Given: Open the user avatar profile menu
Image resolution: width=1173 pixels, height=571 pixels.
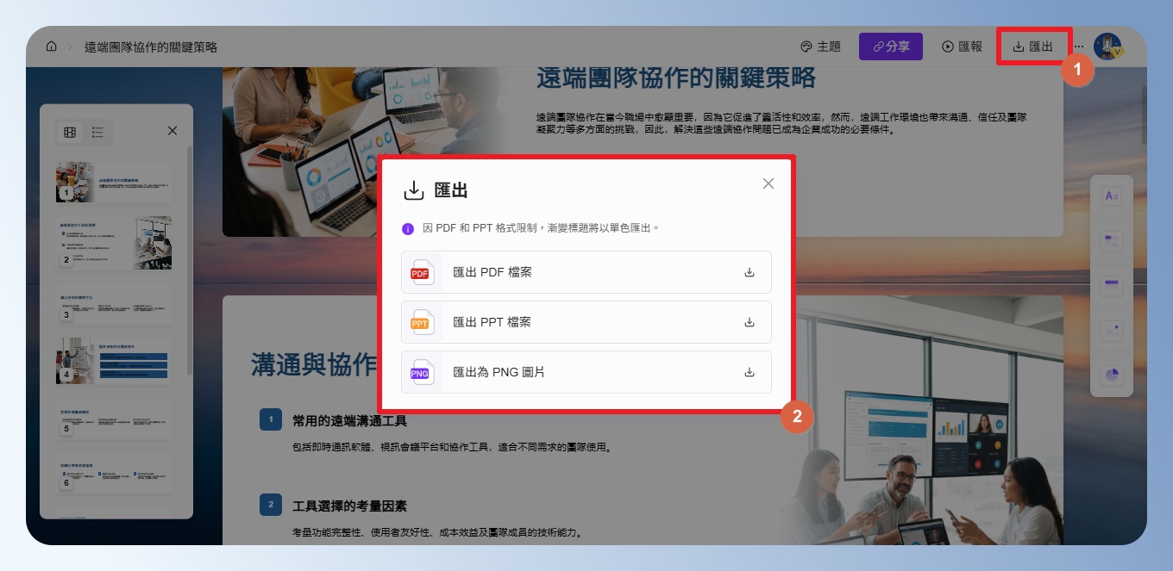Looking at the screenshot, I should coord(1107,47).
